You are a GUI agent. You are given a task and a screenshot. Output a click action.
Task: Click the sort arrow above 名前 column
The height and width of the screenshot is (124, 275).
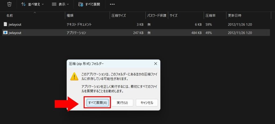[35, 12]
